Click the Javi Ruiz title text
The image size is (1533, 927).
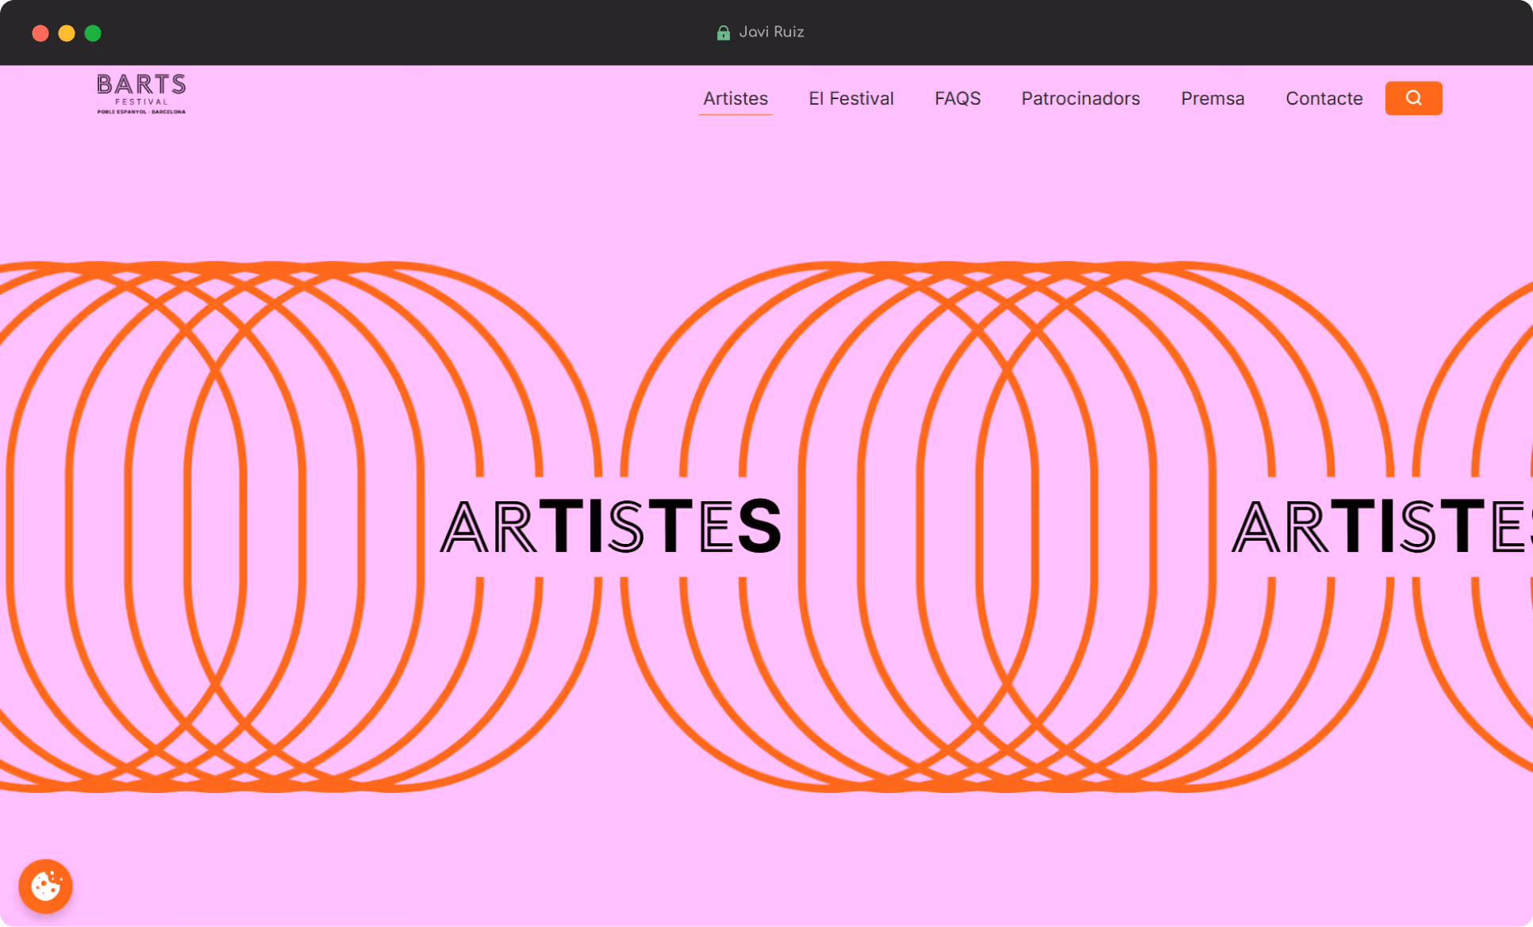pyautogui.click(x=771, y=33)
